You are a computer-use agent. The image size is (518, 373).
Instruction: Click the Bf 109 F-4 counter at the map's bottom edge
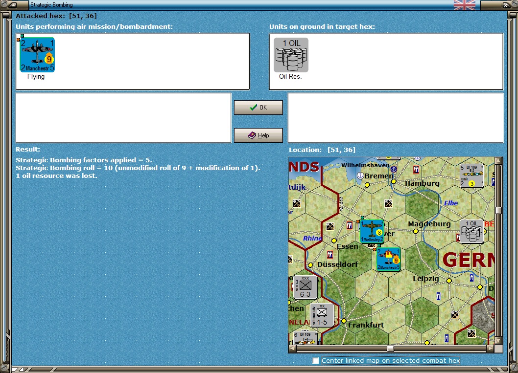coord(305,338)
